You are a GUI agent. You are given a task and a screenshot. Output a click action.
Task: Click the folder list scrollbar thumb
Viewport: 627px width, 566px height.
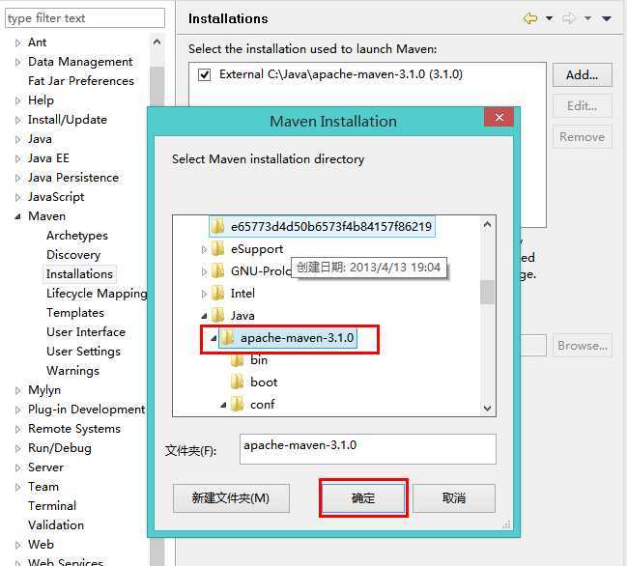487,292
